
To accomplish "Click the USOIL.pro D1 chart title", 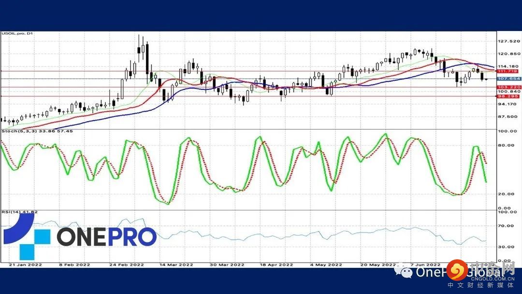I will 17,34.
